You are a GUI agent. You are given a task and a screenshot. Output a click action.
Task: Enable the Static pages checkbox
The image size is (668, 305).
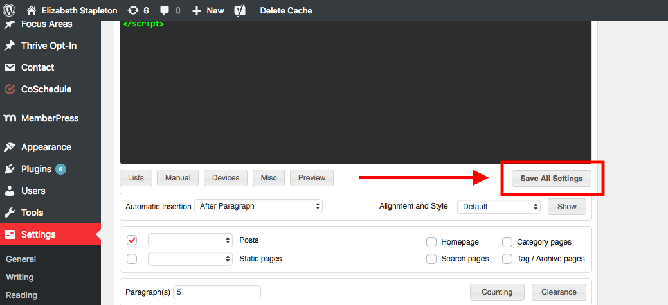point(132,259)
